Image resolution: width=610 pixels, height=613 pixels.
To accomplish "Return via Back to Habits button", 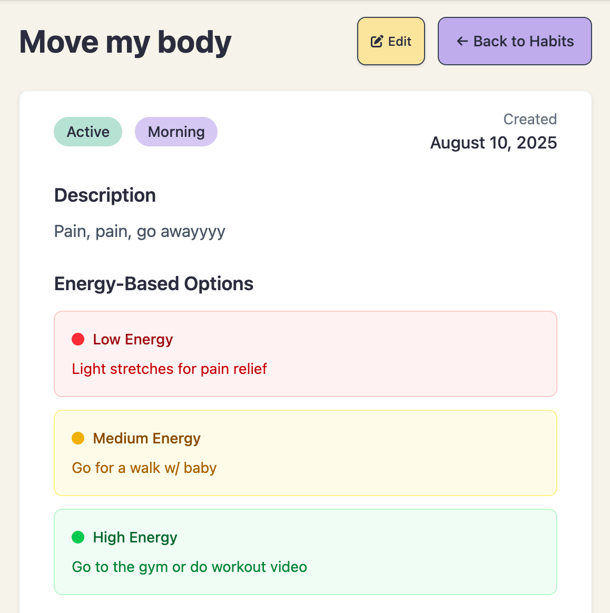I will 514,41.
